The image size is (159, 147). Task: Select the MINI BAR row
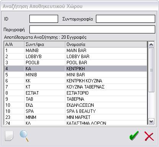75,75
